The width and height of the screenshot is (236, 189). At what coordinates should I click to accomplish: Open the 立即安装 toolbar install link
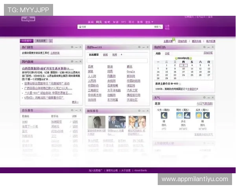pos(55,53)
